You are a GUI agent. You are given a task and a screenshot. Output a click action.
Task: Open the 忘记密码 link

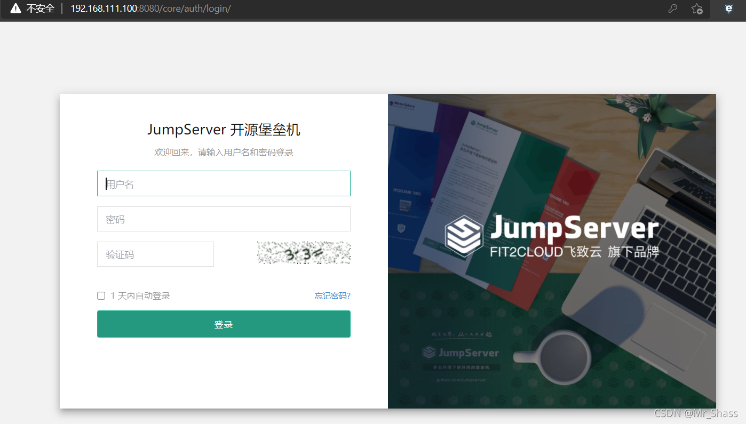coord(332,295)
